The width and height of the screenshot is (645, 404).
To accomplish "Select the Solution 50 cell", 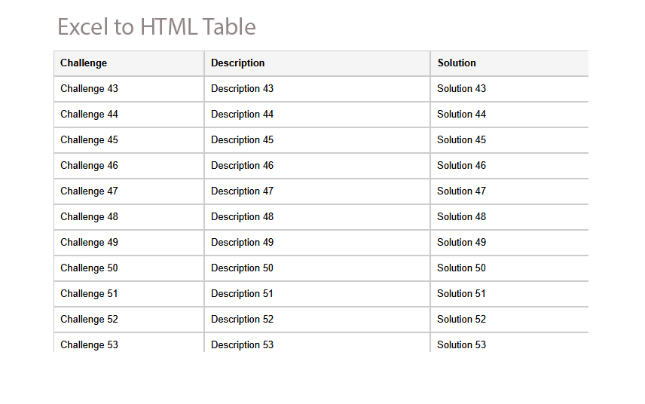I will coord(509,268).
